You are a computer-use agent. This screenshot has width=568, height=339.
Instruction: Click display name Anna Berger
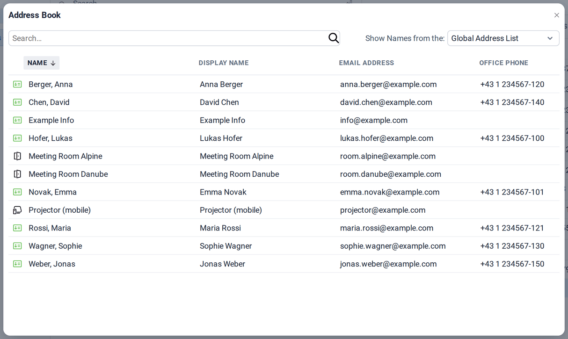221,85
